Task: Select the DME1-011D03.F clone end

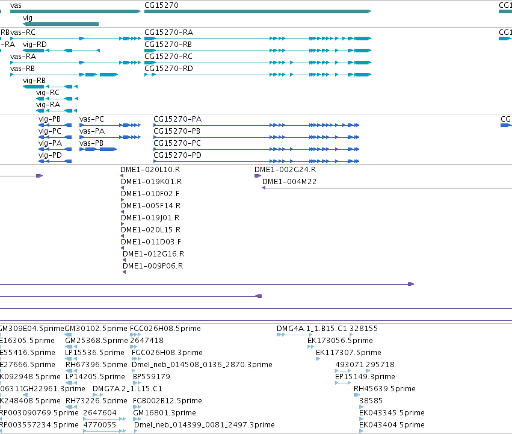Action: pyautogui.click(x=123, y=248)
